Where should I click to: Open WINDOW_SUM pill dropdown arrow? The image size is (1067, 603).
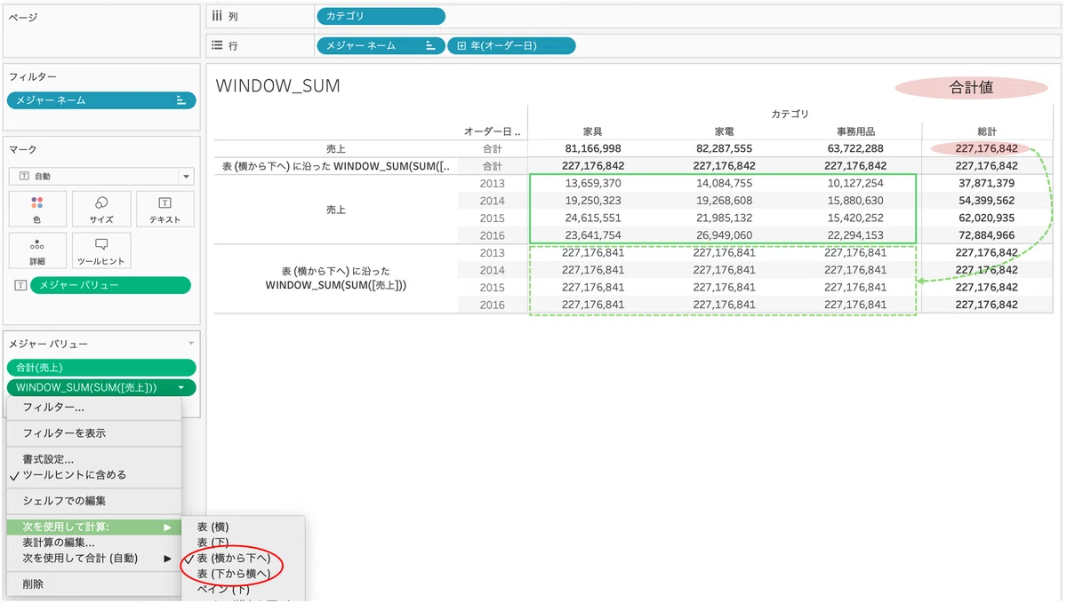coord(181,387)
